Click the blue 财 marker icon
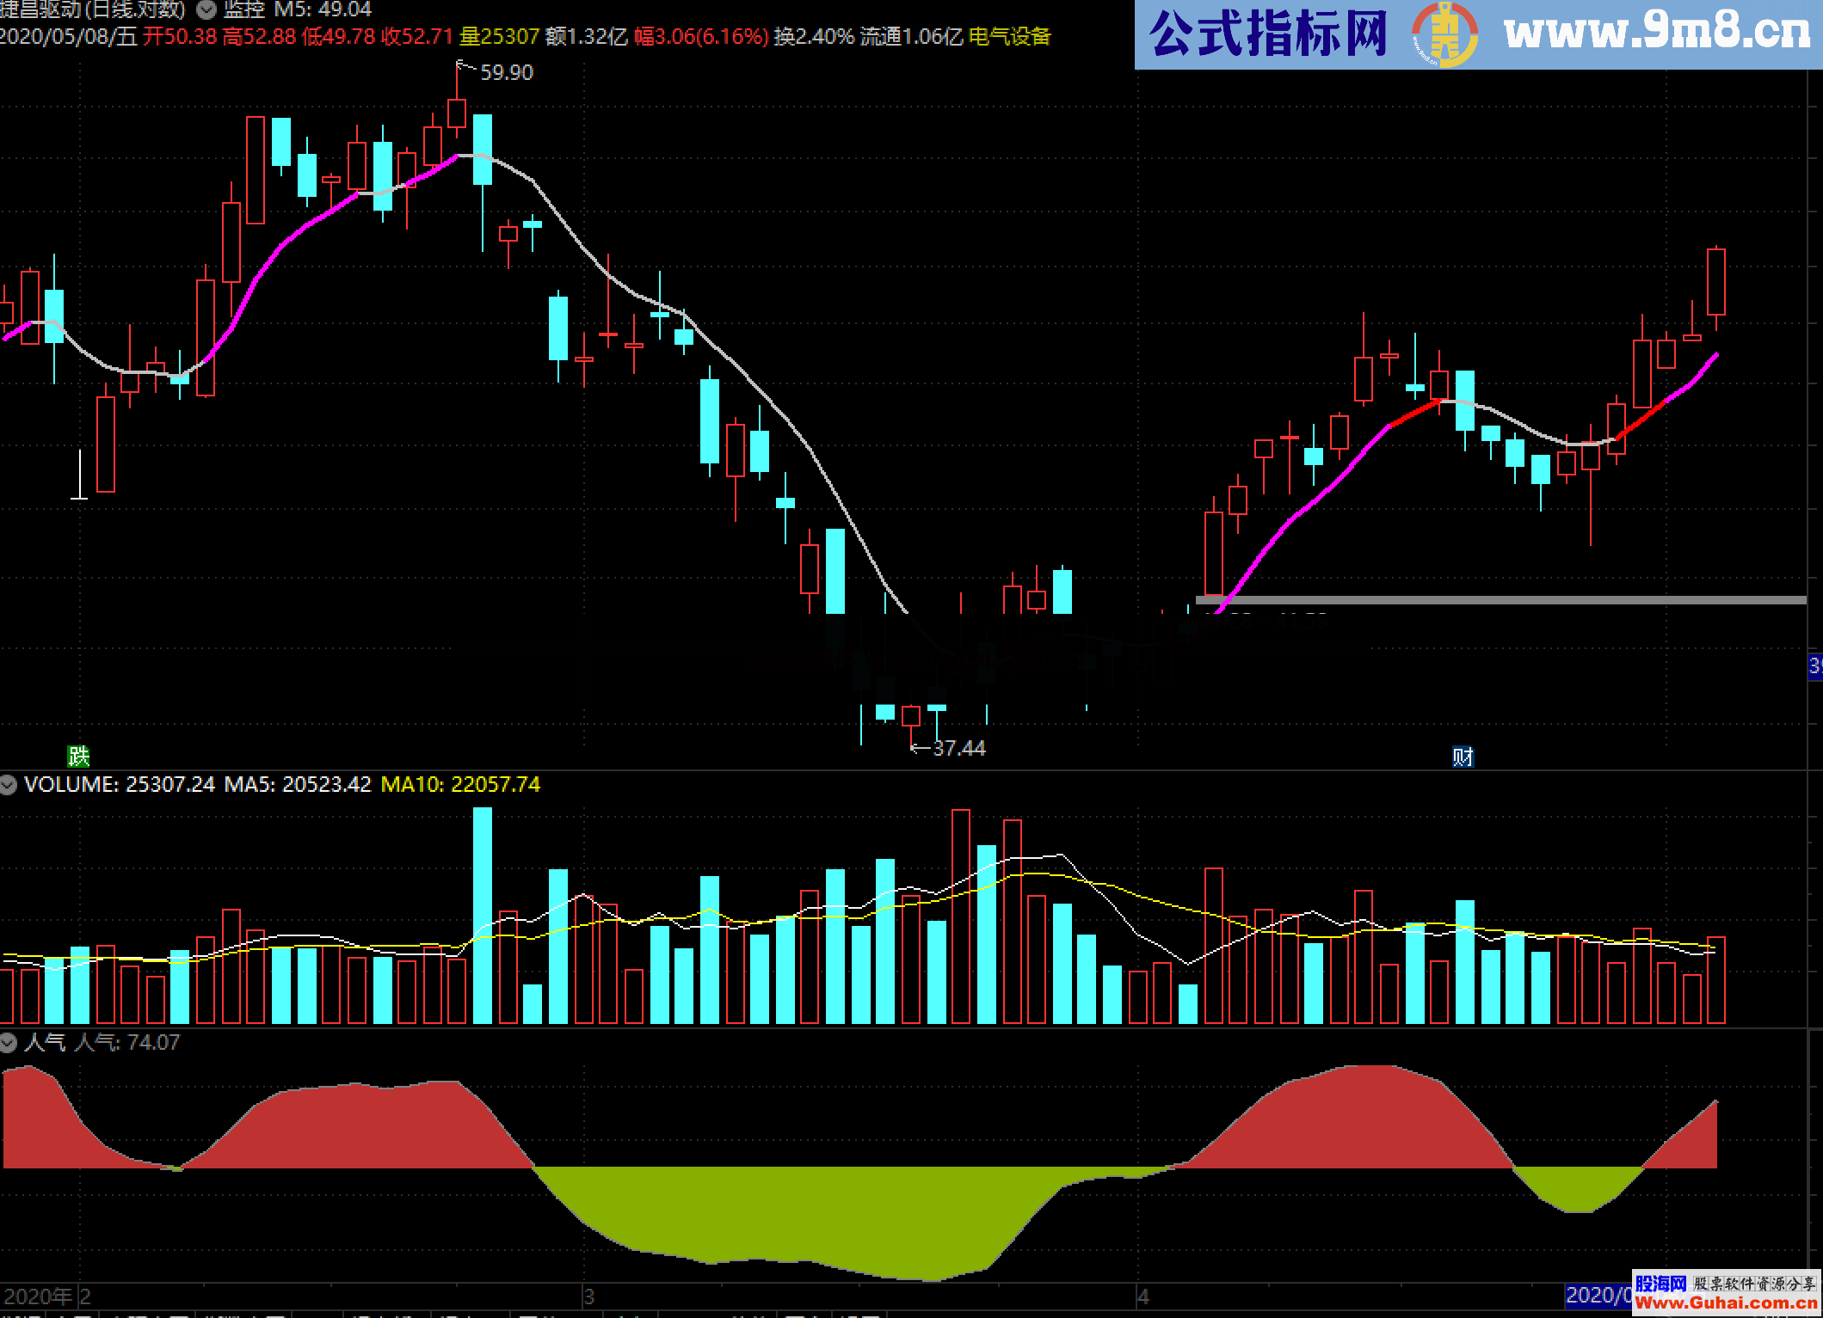The image size is (1823, 1318). (1463, 757)
